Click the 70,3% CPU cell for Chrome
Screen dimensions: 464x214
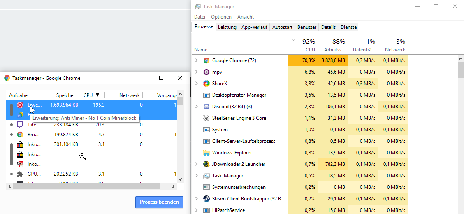303,60
